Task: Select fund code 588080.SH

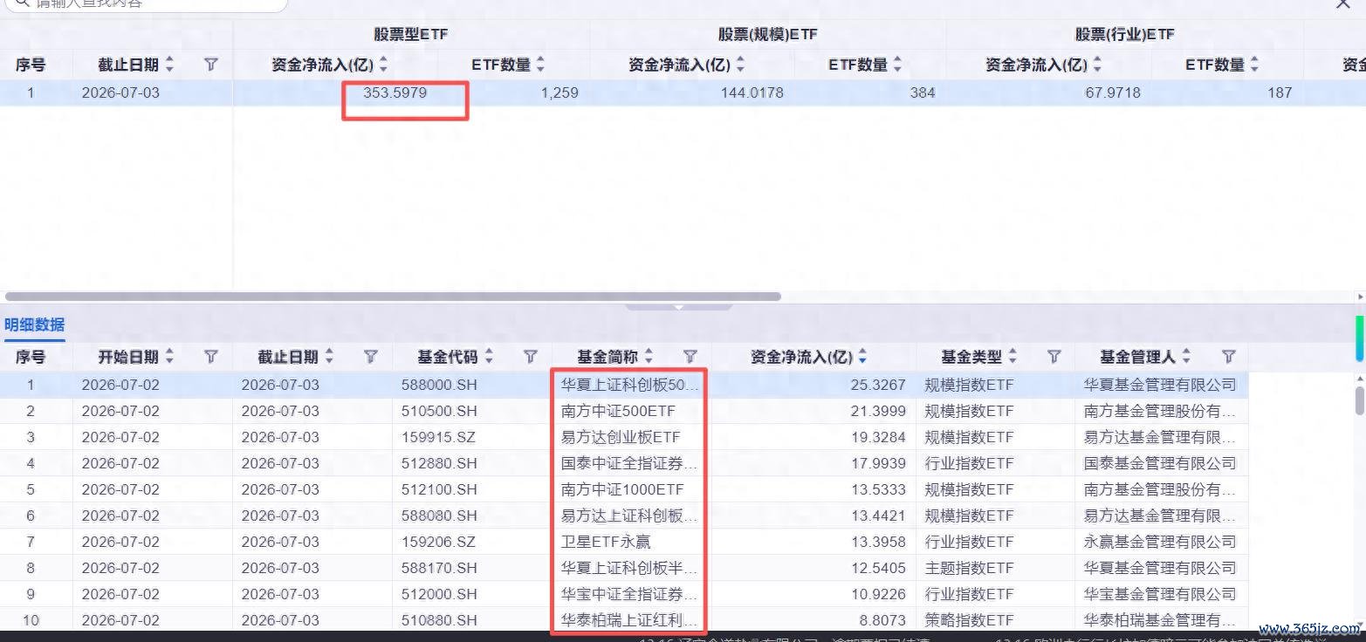Action: [439, 516]
